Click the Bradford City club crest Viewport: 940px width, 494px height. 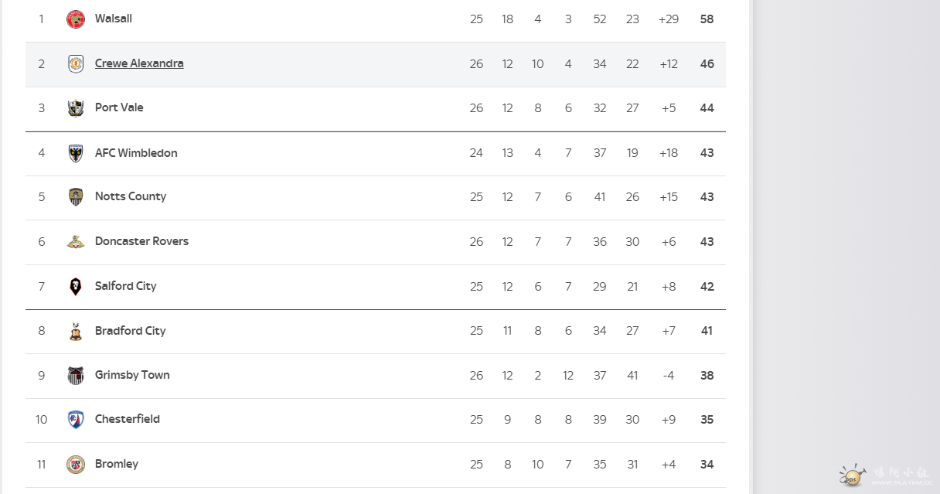tap(75, 332)
